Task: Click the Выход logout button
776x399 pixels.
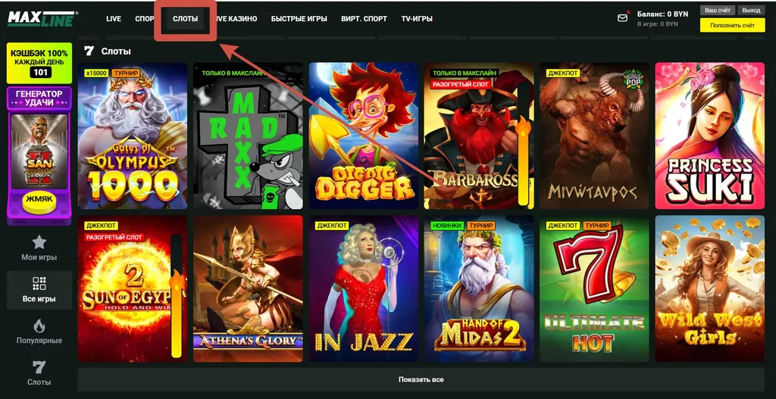Action: coord(751,11)
